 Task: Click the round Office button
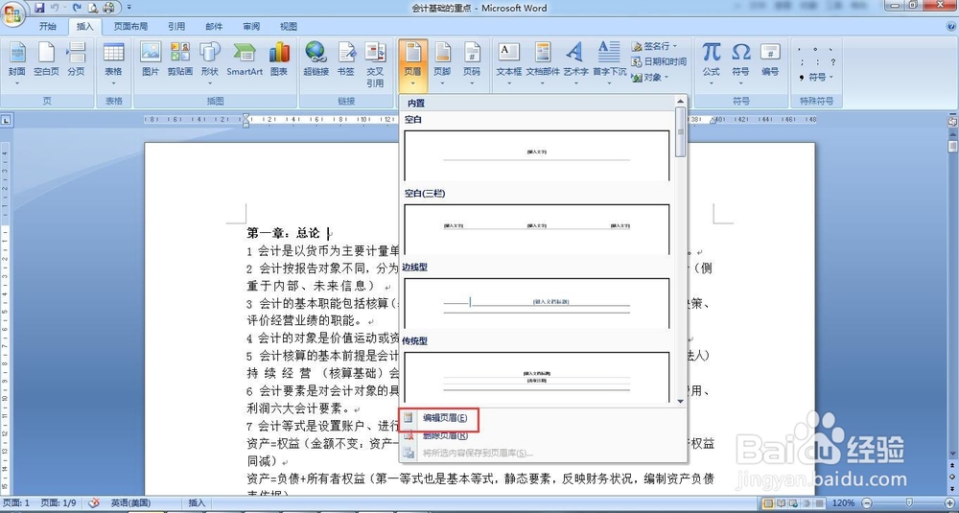coord(13,13)
